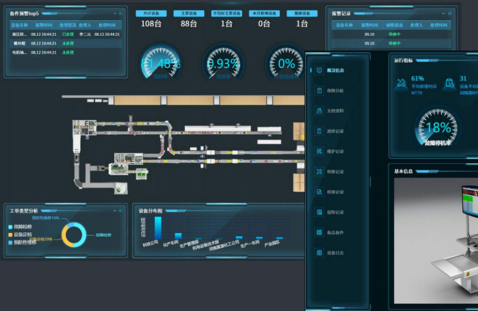The image size is (478, 311).
Task: Click the factory layout diagram
Action: pos(183,145)
